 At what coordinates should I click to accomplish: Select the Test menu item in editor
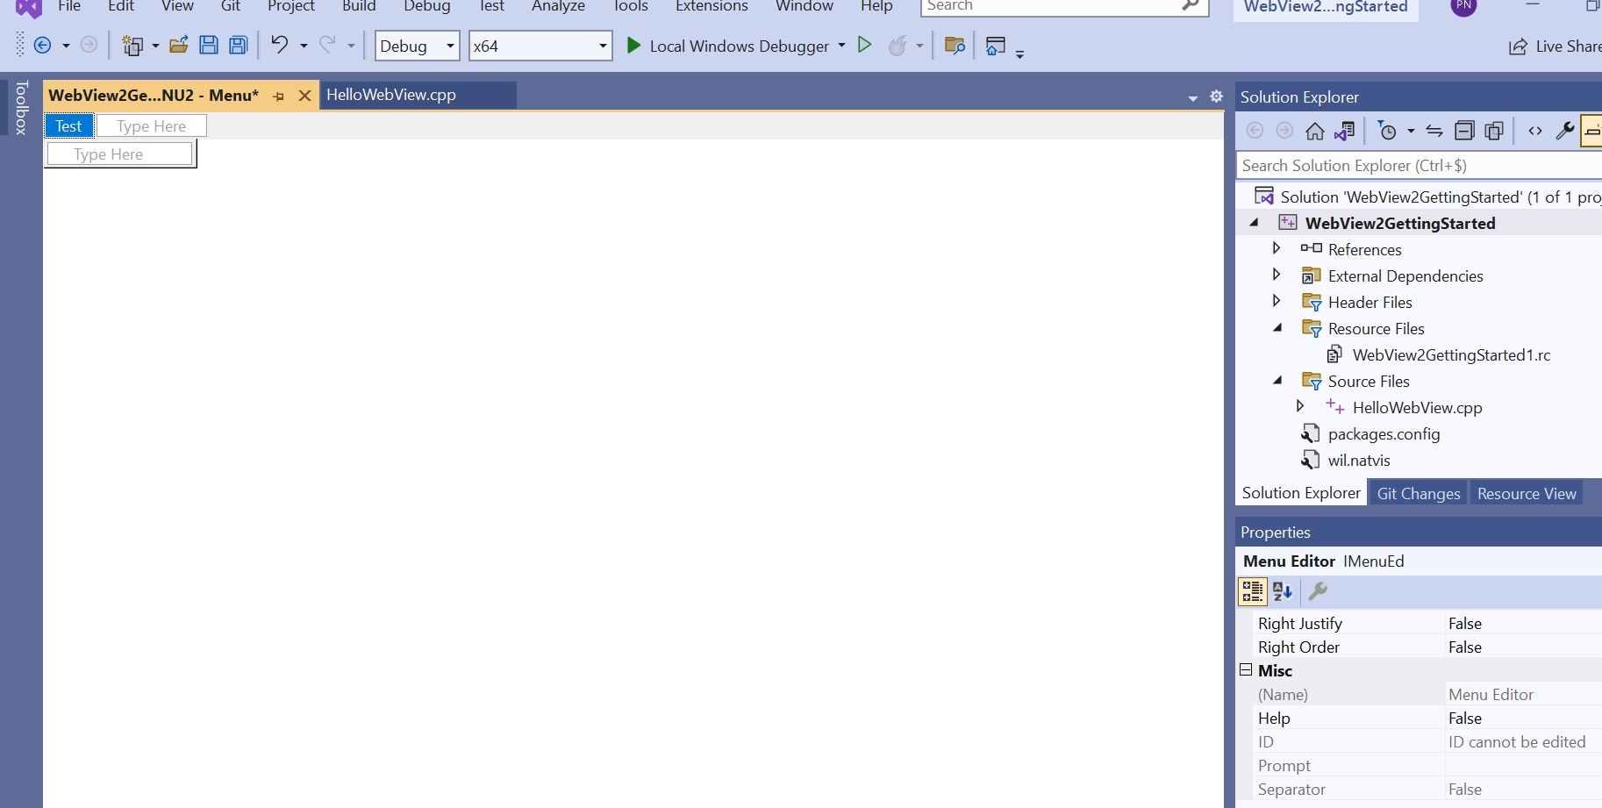tap(68, 126)
